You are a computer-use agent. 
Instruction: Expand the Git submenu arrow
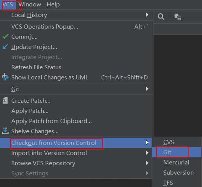147,89
